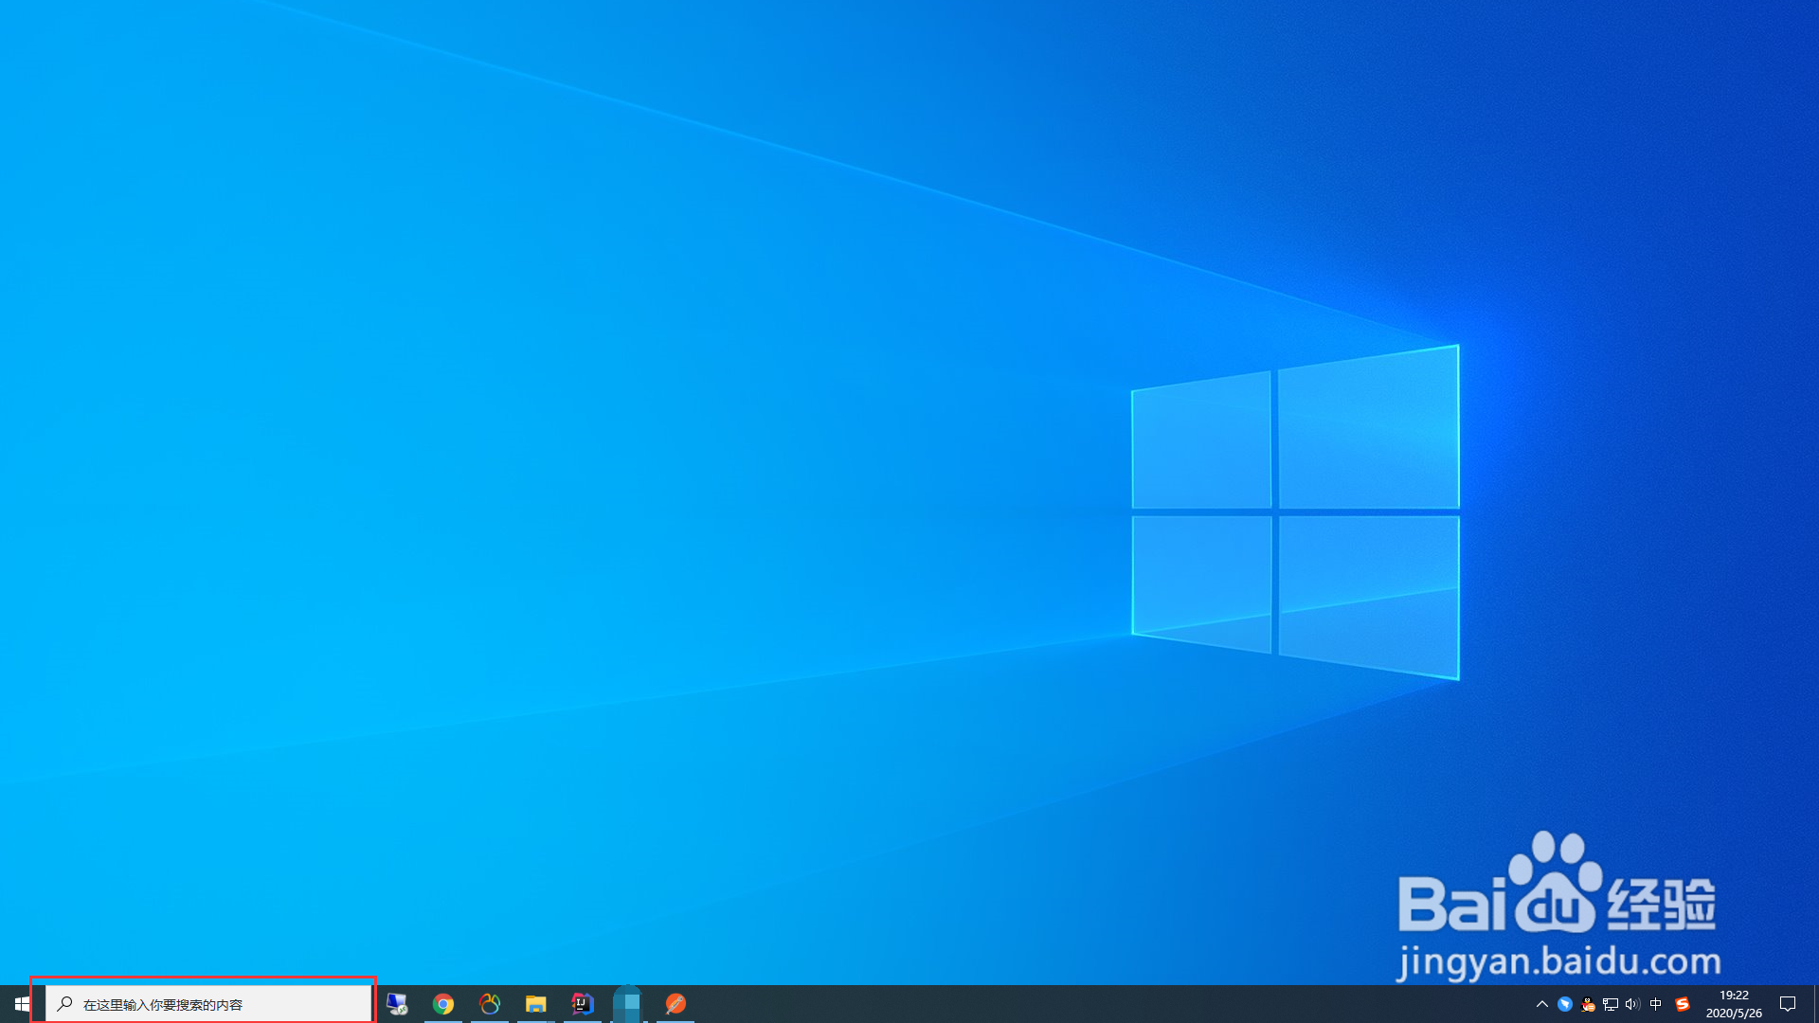
Task: Open Navicat from the taskbar
Action: coord(489,1004)
